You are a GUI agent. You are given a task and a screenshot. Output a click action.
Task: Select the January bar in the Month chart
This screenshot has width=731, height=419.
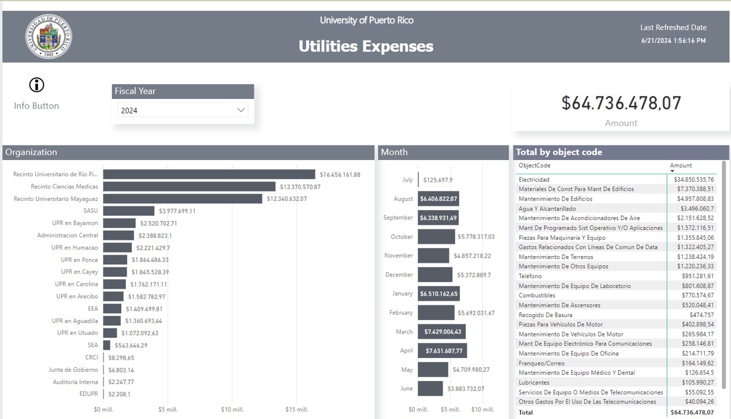[x=438, y=294]
